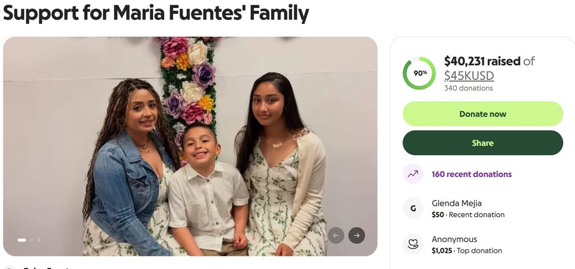This screenshot has width=575, height=269.
Task: Open the main family campaign photo
Action: pyautogui.click(x=190, y=146)
